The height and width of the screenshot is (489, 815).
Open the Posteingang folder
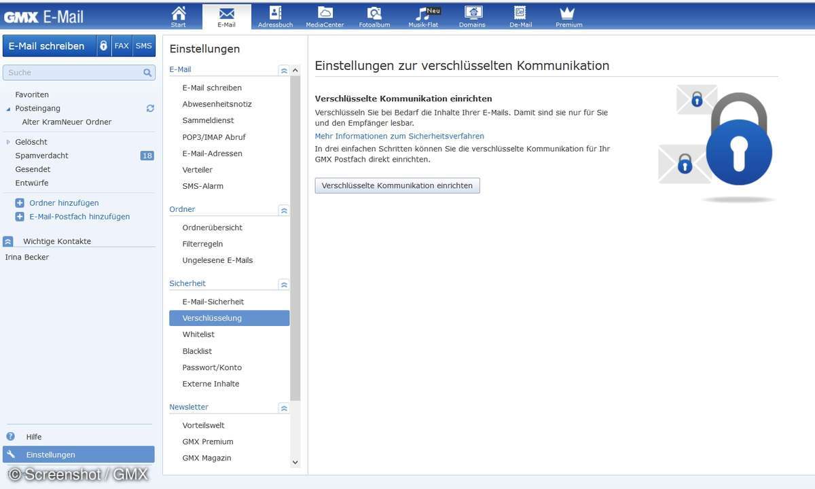tap(37, 108)
